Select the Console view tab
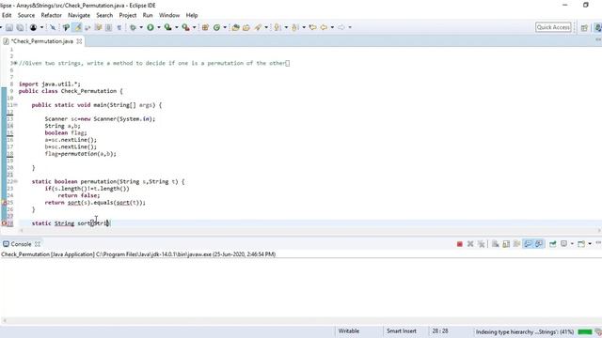602x338 pixels. (21, 244)
